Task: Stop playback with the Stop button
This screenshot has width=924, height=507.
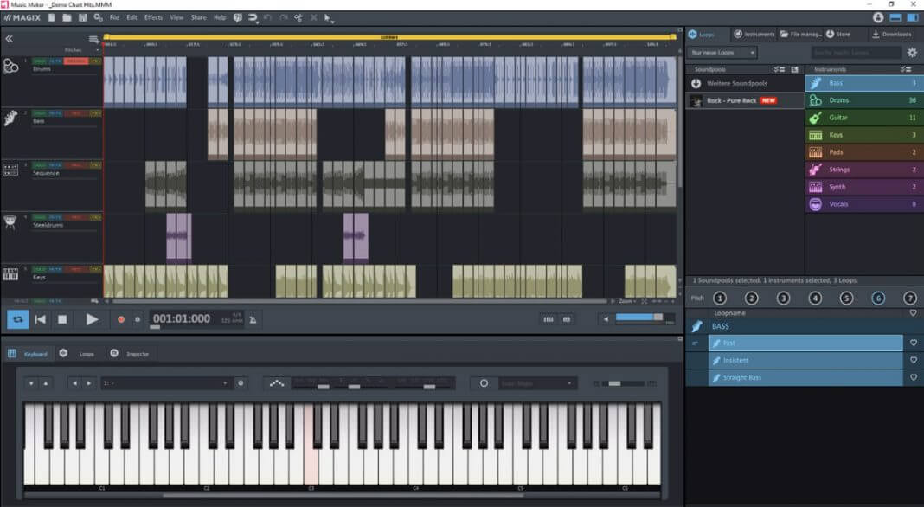Action: click(62, 319)
